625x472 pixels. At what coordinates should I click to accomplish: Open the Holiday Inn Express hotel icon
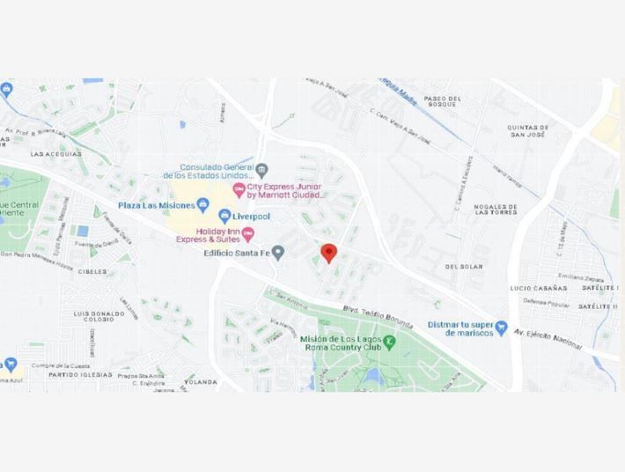click(248, 235)
